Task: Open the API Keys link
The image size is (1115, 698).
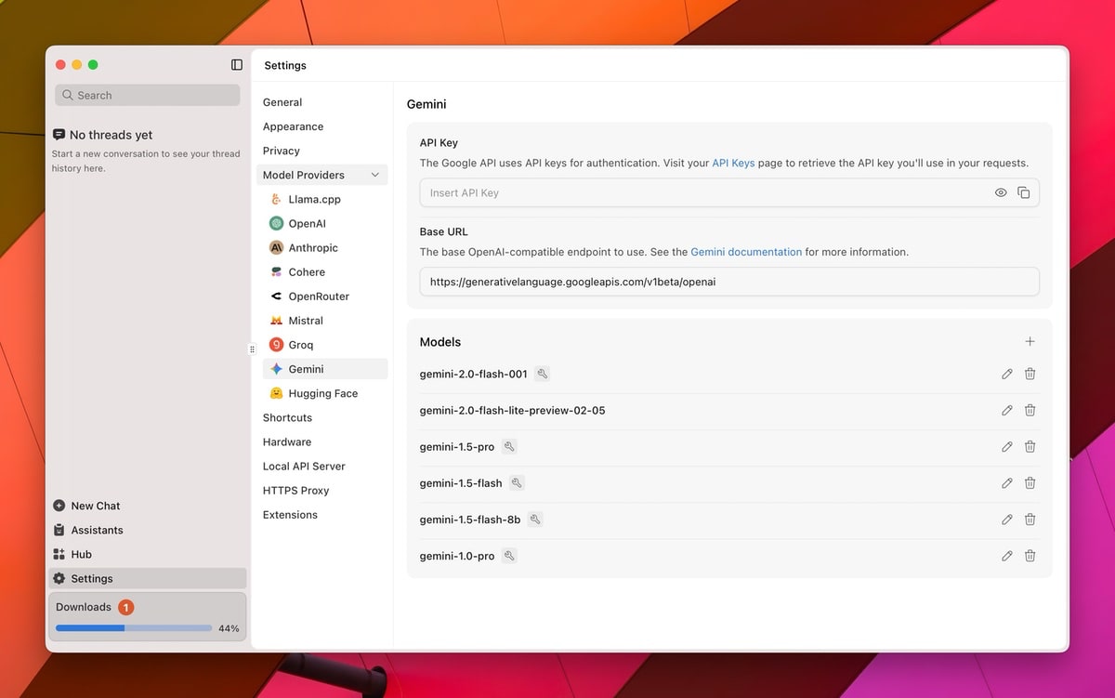Action: (733, 163)
